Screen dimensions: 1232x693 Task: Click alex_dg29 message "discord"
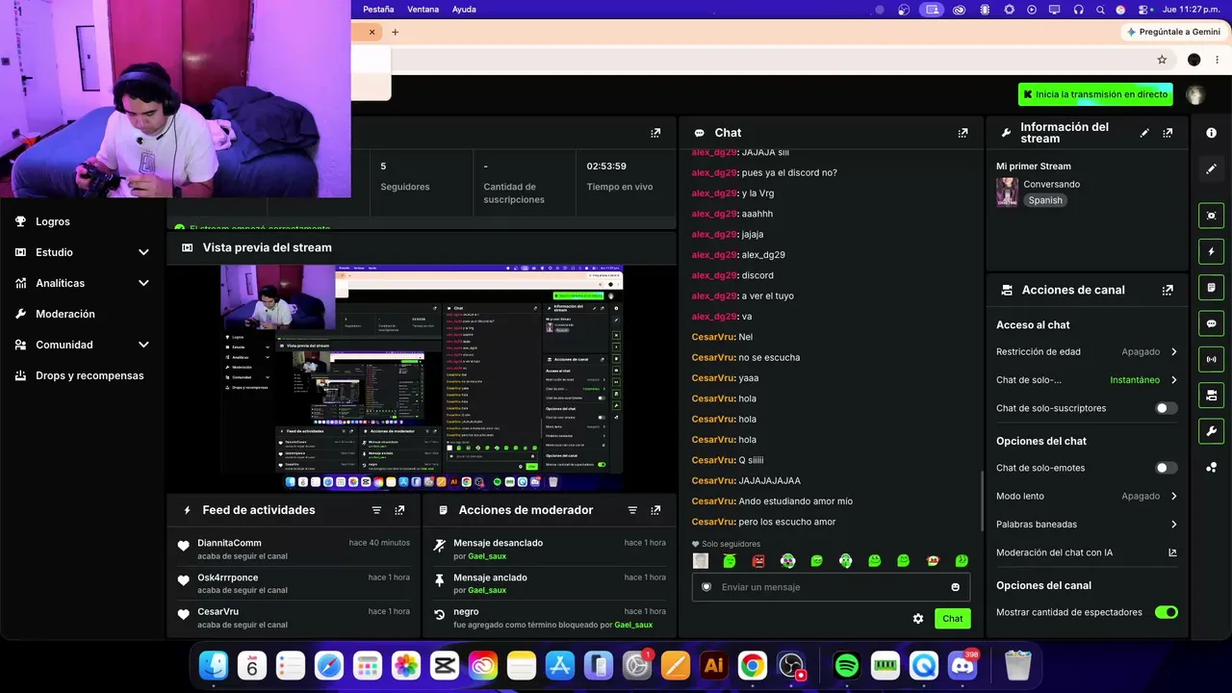pyautogui.click(x=757, y=275)
